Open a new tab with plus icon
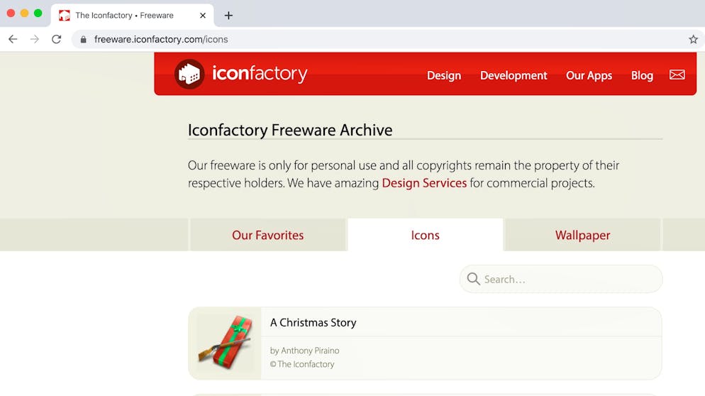 click(x=228, y=16)
